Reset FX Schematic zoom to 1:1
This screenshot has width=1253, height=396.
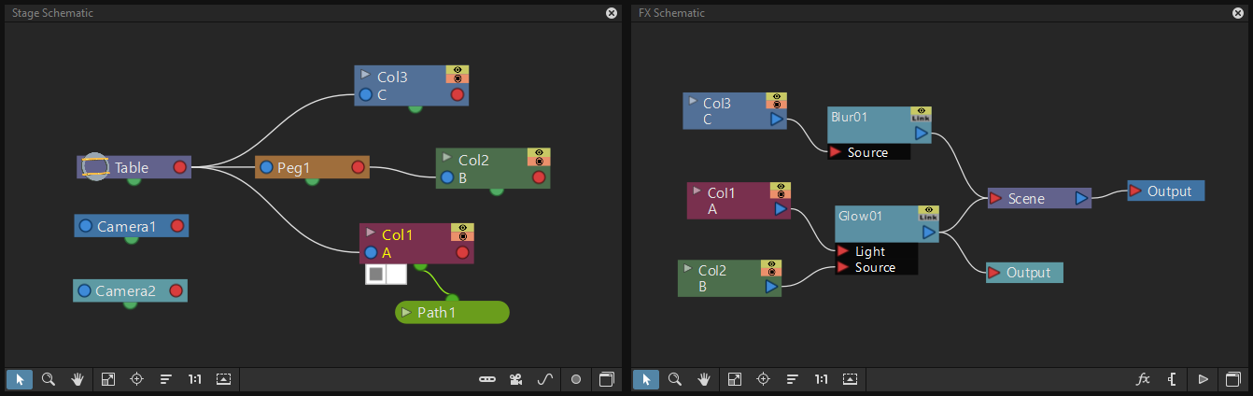click(x=821, y=379)
